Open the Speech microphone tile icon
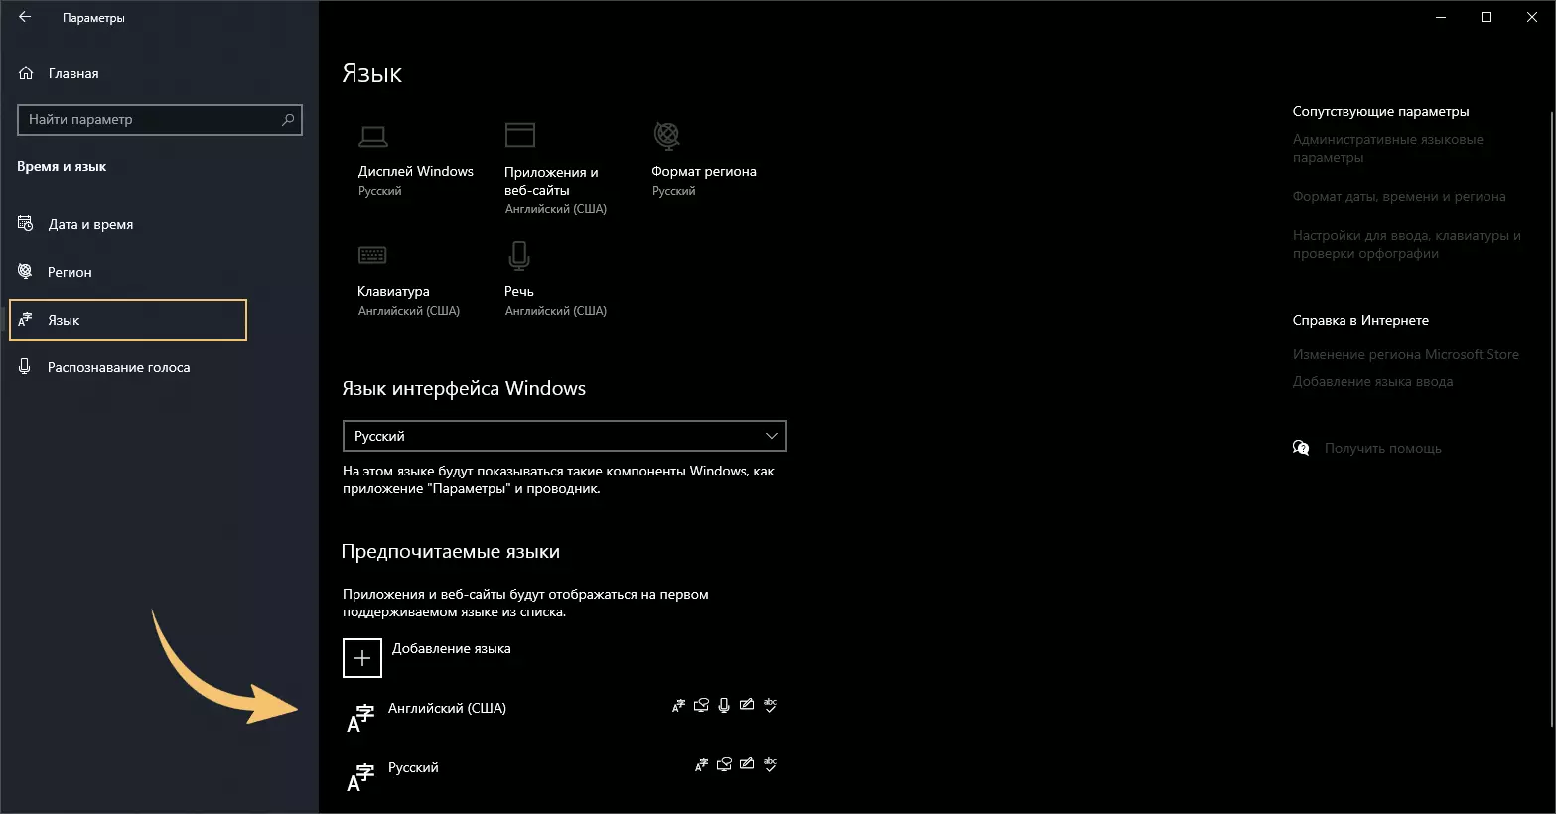Screen dimensions: 1556x814 point(518,256)
